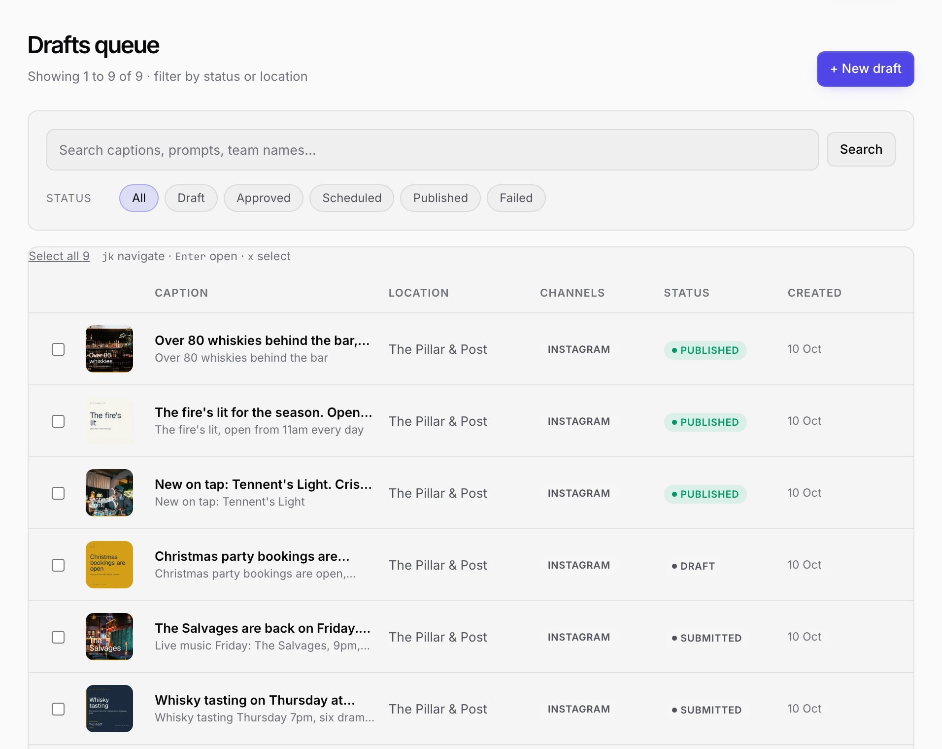Image resolution: width=942 pixels, height=749 pixels.
Task: Select the Christmas party bookings row checkbox
Action: tap(58, 565)
